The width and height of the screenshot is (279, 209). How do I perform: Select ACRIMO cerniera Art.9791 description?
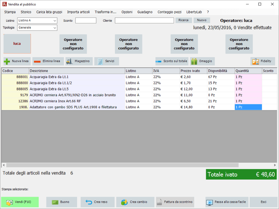coord(77,95)
